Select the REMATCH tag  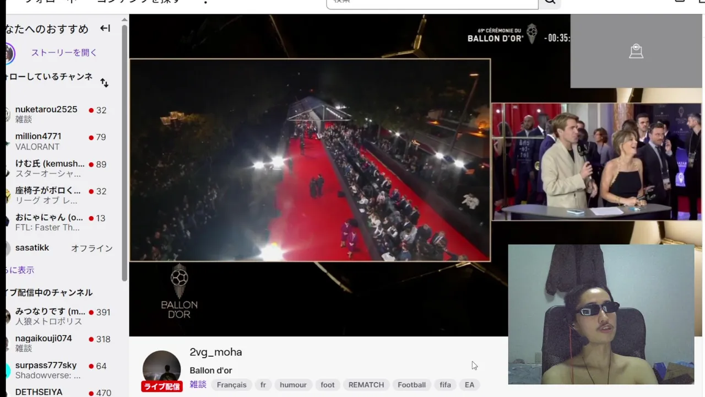(x=366, y=385)
